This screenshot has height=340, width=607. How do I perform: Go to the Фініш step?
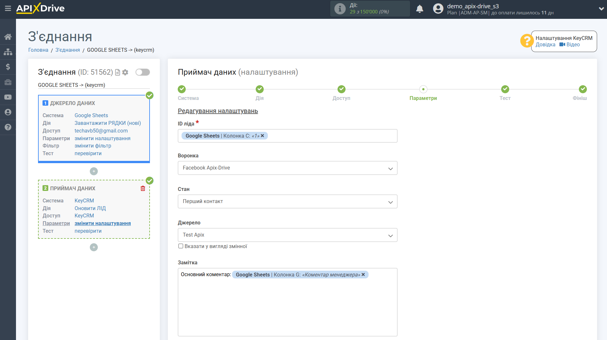click(583, 89)
